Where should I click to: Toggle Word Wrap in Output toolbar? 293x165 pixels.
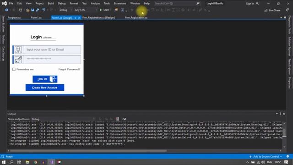coord(124,119)
